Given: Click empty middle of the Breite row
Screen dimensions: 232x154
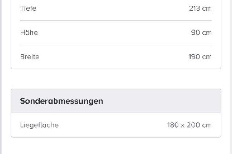Looking at the screenshot, I should click(x=114, y=57).
